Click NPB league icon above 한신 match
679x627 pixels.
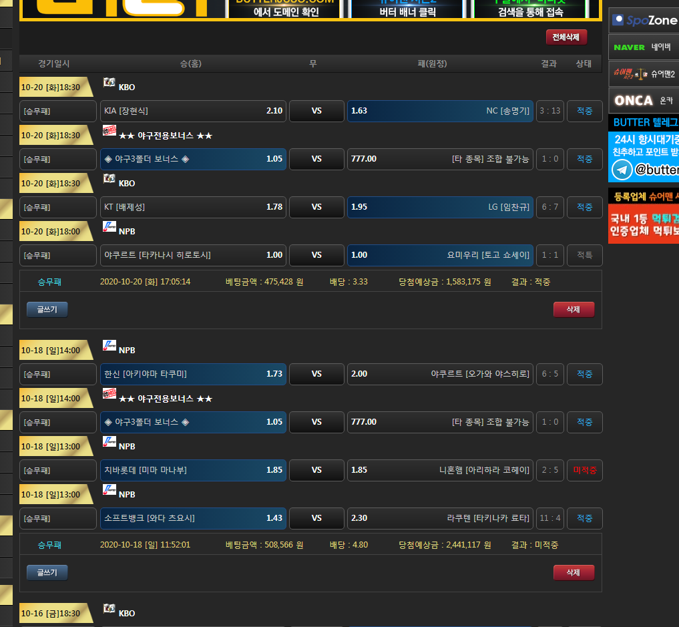109,346
